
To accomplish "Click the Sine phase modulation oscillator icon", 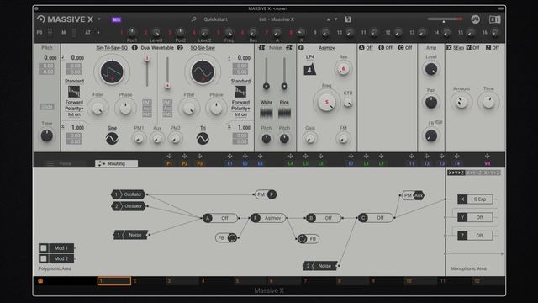I will [x=112, y=138].
